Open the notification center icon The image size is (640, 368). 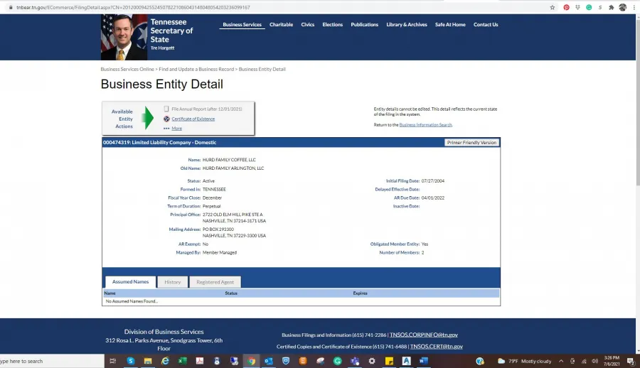coord(631,361)
